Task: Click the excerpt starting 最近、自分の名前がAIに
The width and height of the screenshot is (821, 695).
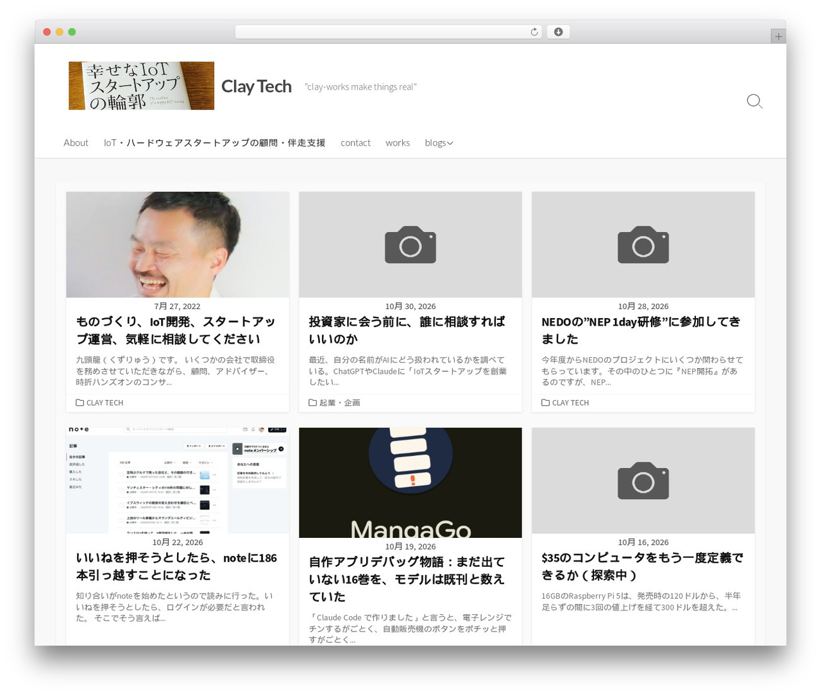Action: pos(408,371)
